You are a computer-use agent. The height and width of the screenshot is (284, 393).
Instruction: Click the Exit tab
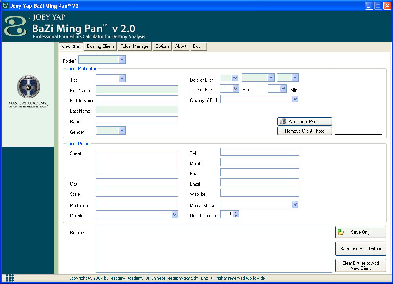coord(198,46)
